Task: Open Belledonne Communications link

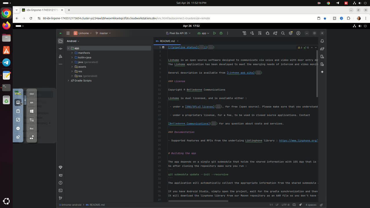Action: pyautogui.click(x=189, y=124)
